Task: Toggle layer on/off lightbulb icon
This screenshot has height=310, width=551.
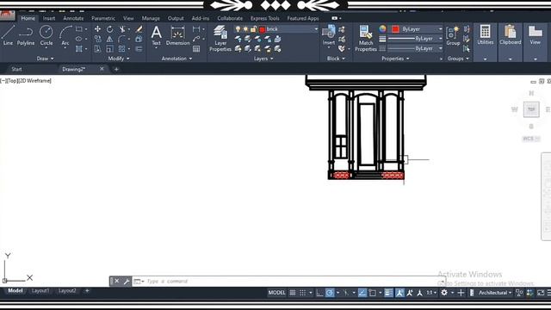Action: (238, 29)
